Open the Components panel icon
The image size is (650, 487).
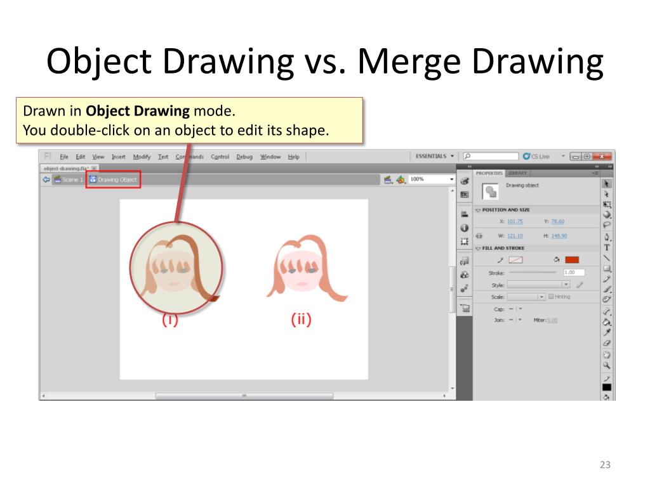click(464, 275)
